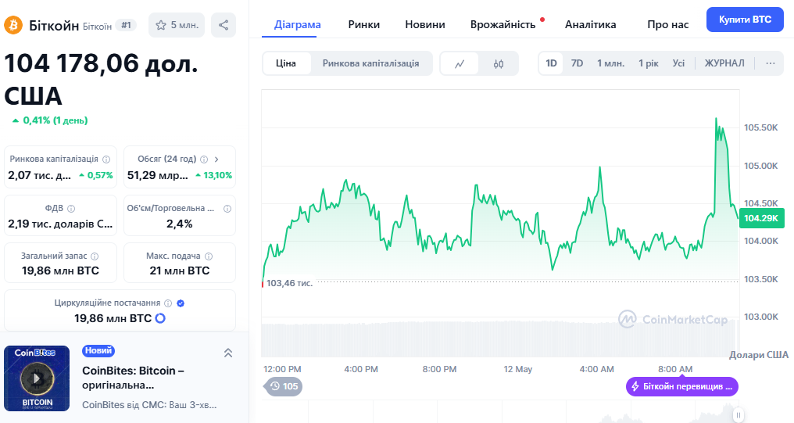The image size is (794, 423).
Task: Select the Ціна chart mode
Action: [x=286, y=63]
